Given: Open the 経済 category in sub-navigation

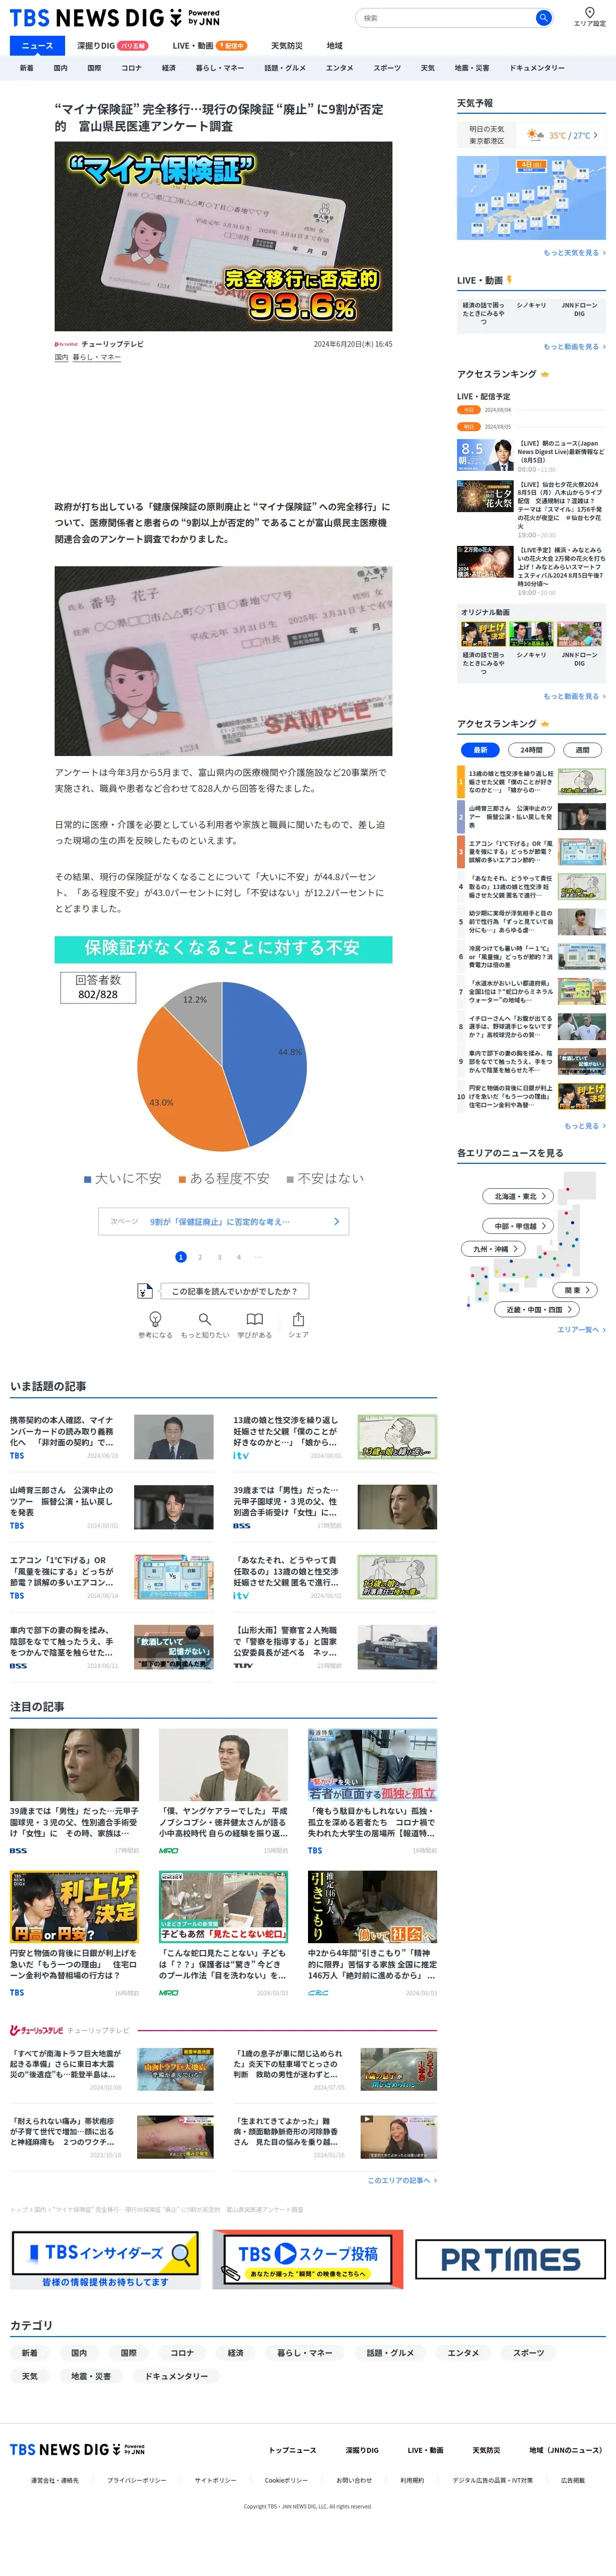Looking at the screenshot, I should click(x=169, y=68).
